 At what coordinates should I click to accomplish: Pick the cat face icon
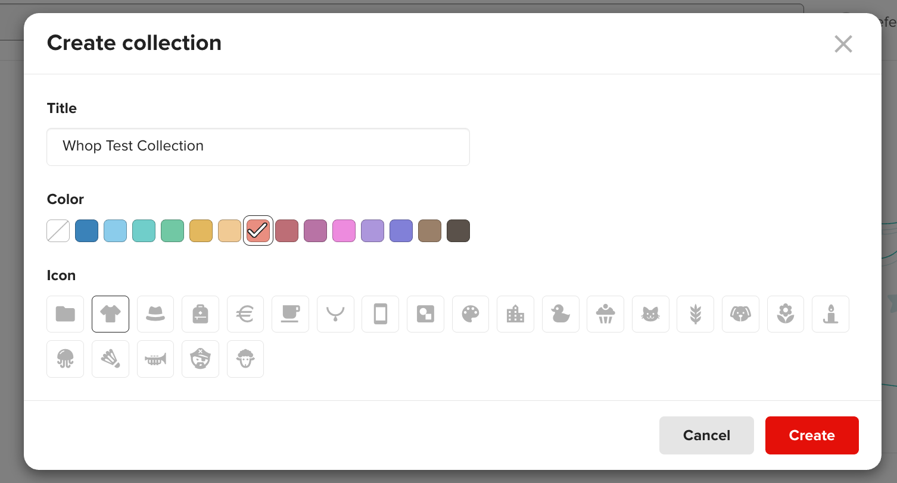tap(650, 314)
